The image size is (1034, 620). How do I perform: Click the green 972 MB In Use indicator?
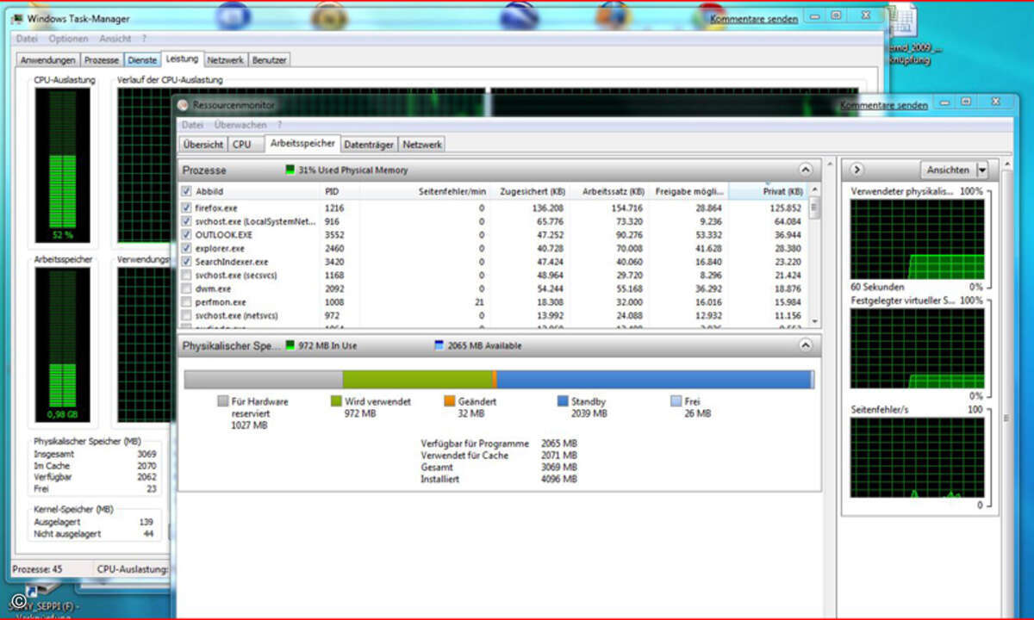click(290, 346)
